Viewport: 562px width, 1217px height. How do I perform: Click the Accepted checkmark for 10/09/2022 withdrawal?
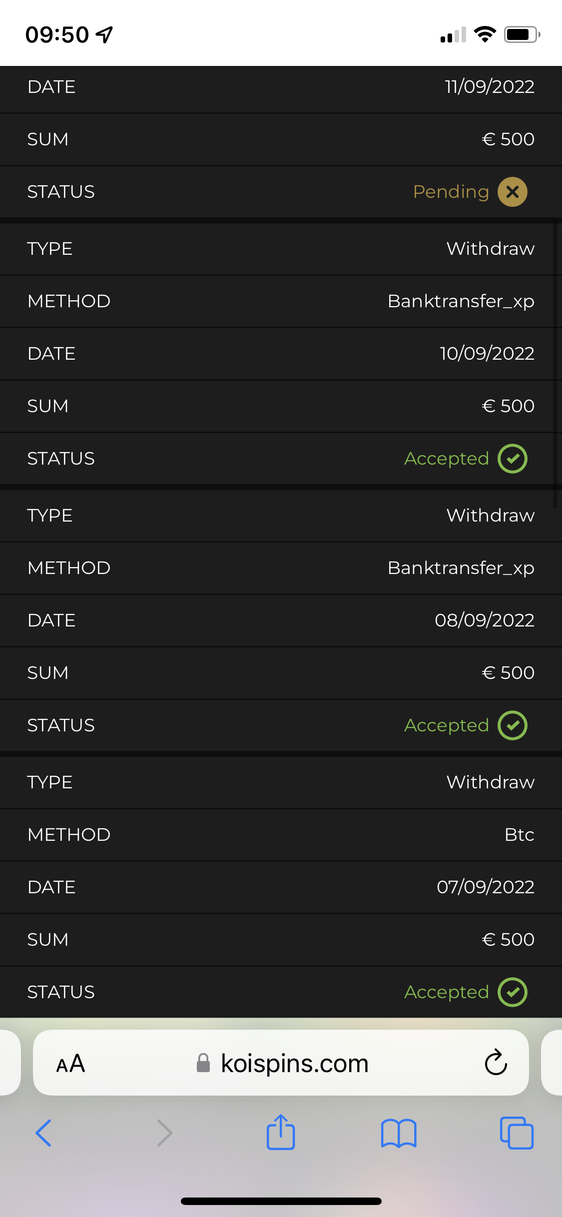[x=512, y=459]
